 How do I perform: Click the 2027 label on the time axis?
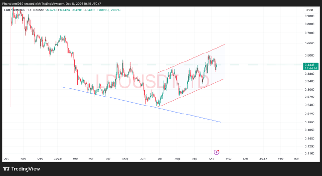263,159
